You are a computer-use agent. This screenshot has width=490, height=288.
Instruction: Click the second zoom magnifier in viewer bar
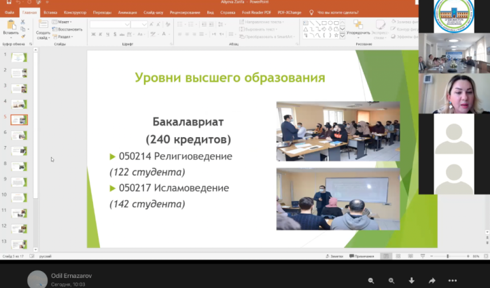point(391,281)
